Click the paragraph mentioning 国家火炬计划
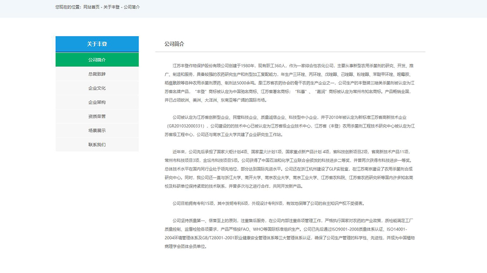 [288, 168]
